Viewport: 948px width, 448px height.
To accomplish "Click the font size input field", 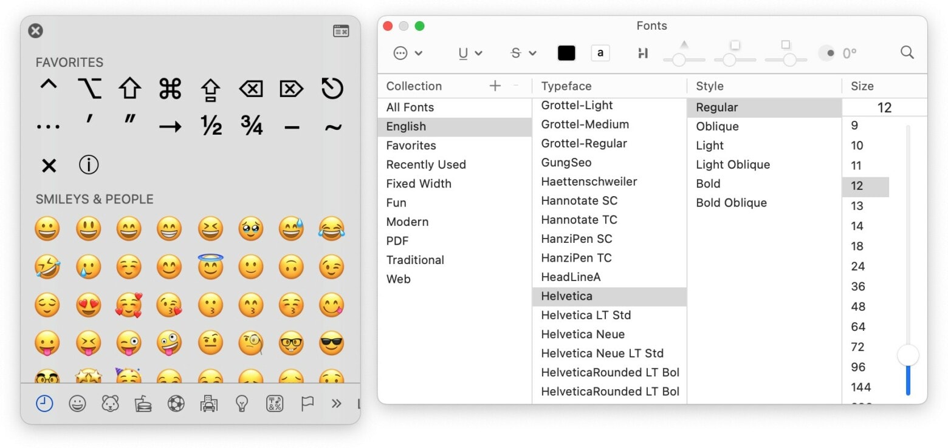I will pyautogui.click(x=884, y=107).
